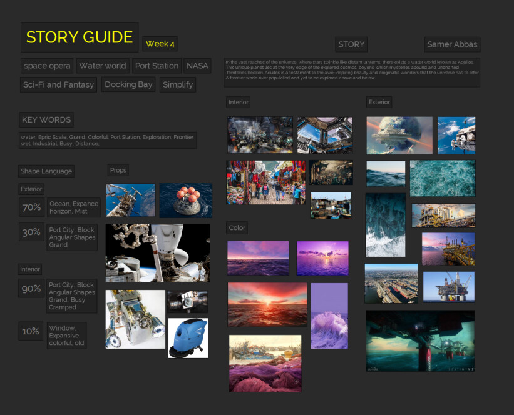The width and height of the screenshot is (514, 415).
Task: Click the Exterior label above planet images
Action: [379, 102]
